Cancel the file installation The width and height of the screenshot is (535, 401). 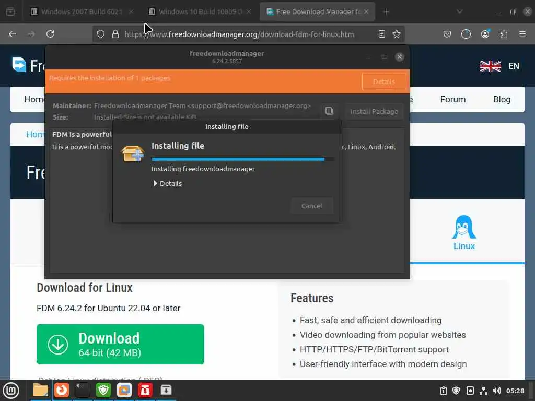coord(311,206)
